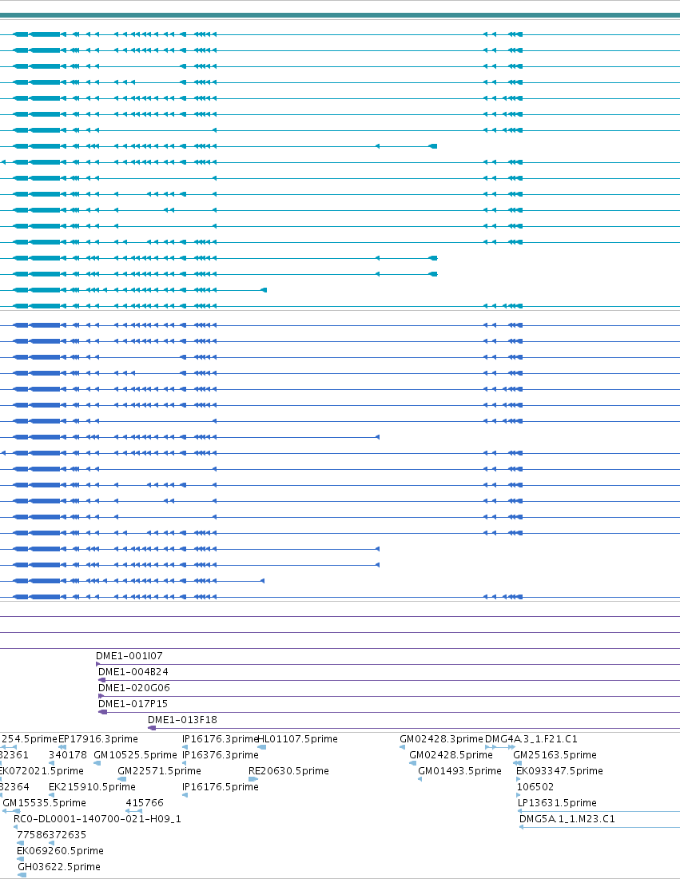Viewport: 680px width, 879px height.
Task: Open the EK215910.5prime EST label
Action: (x=92, y=787)
